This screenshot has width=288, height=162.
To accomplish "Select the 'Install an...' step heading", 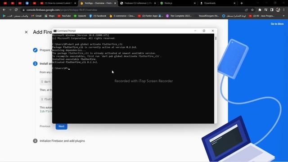I will coord(46,63).
